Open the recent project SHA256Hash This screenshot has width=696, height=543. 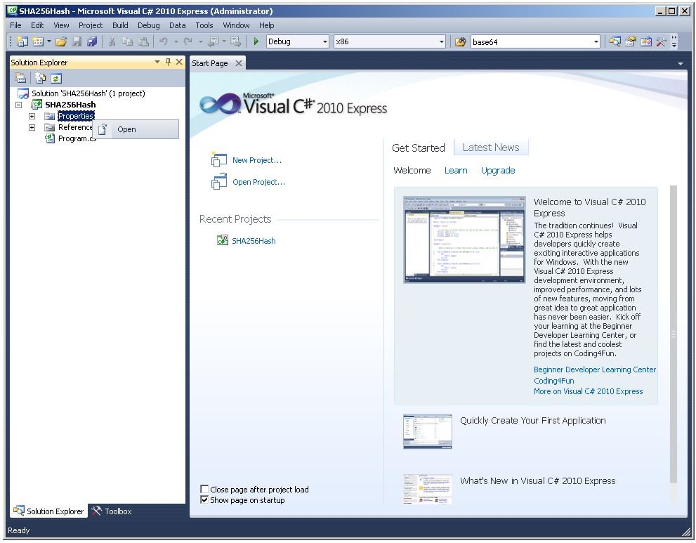point(254,241)
